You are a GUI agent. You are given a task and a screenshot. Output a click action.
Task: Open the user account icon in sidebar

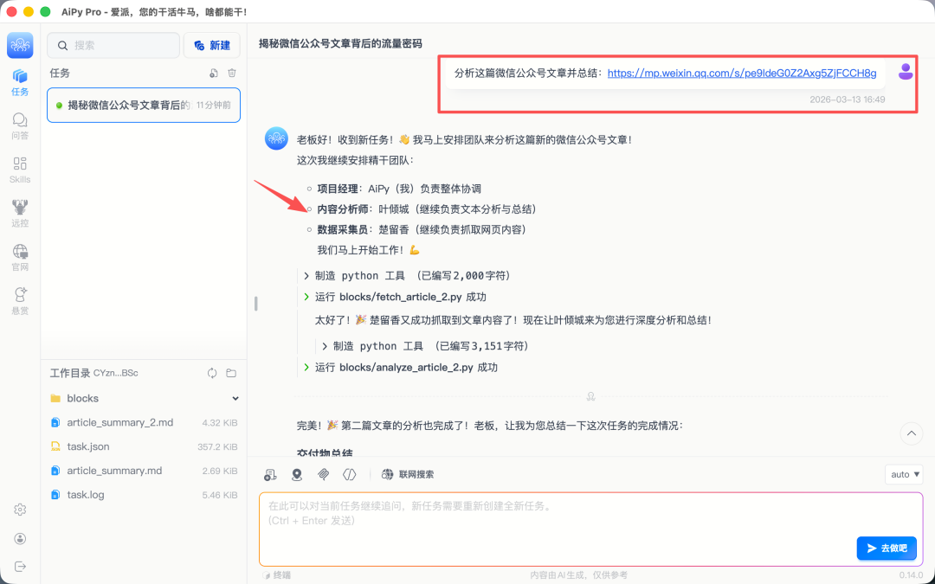tap(20, 539)
